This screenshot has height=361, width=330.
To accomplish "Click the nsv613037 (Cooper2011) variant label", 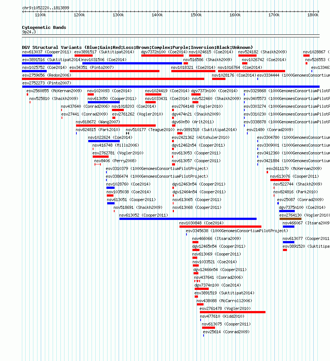I will [x=47, y=52].
